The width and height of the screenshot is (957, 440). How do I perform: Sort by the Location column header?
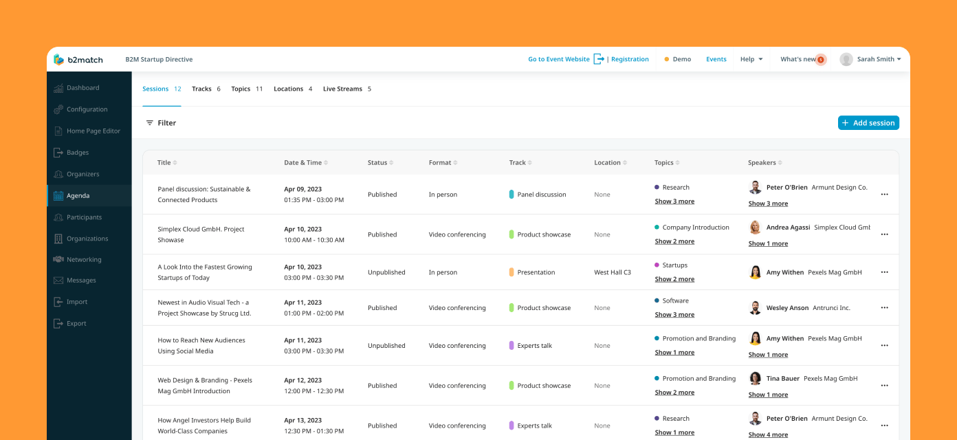[x=610, y=163]
